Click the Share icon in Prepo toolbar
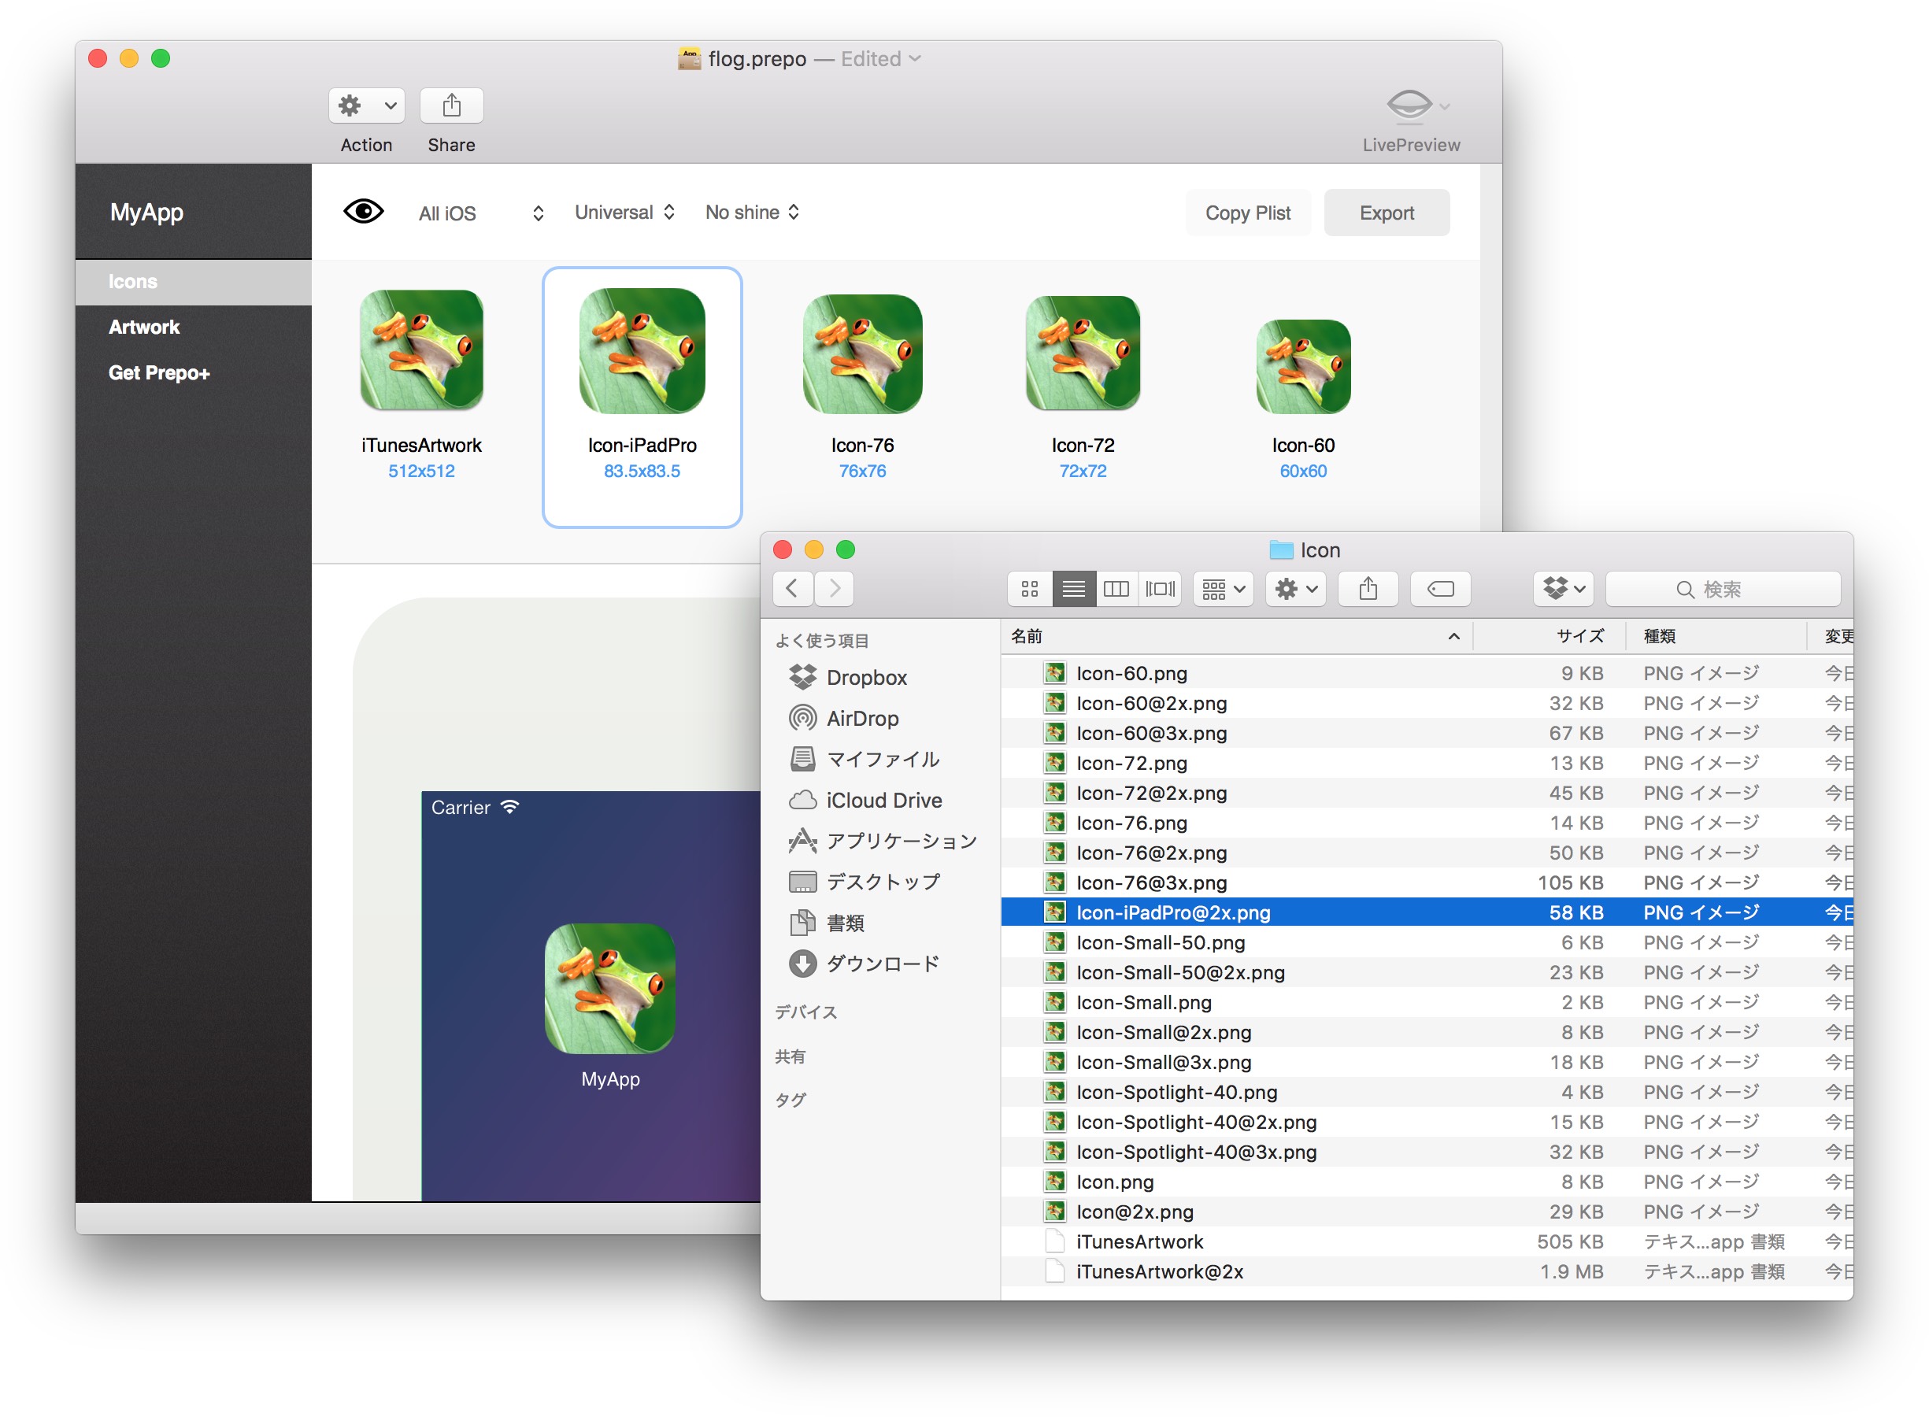The image size is (1929, 1417). pyautogui.click(x=451, y=105)
